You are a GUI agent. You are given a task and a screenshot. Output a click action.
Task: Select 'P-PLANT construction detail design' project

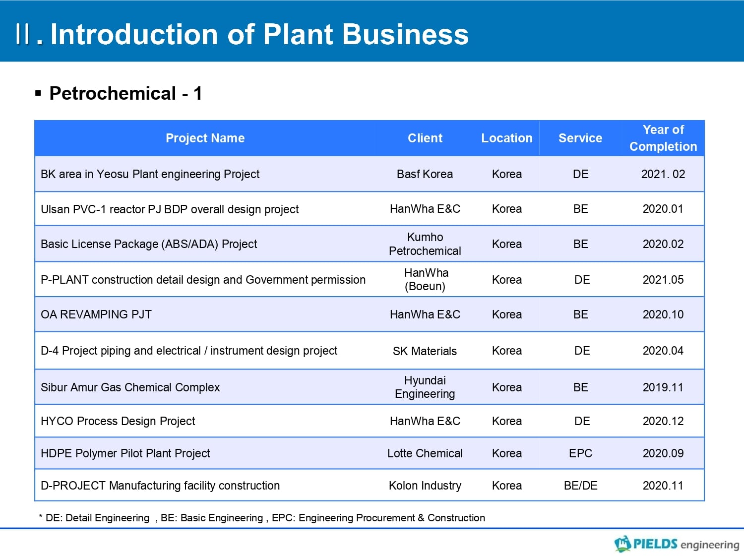(x=203, y=280)
